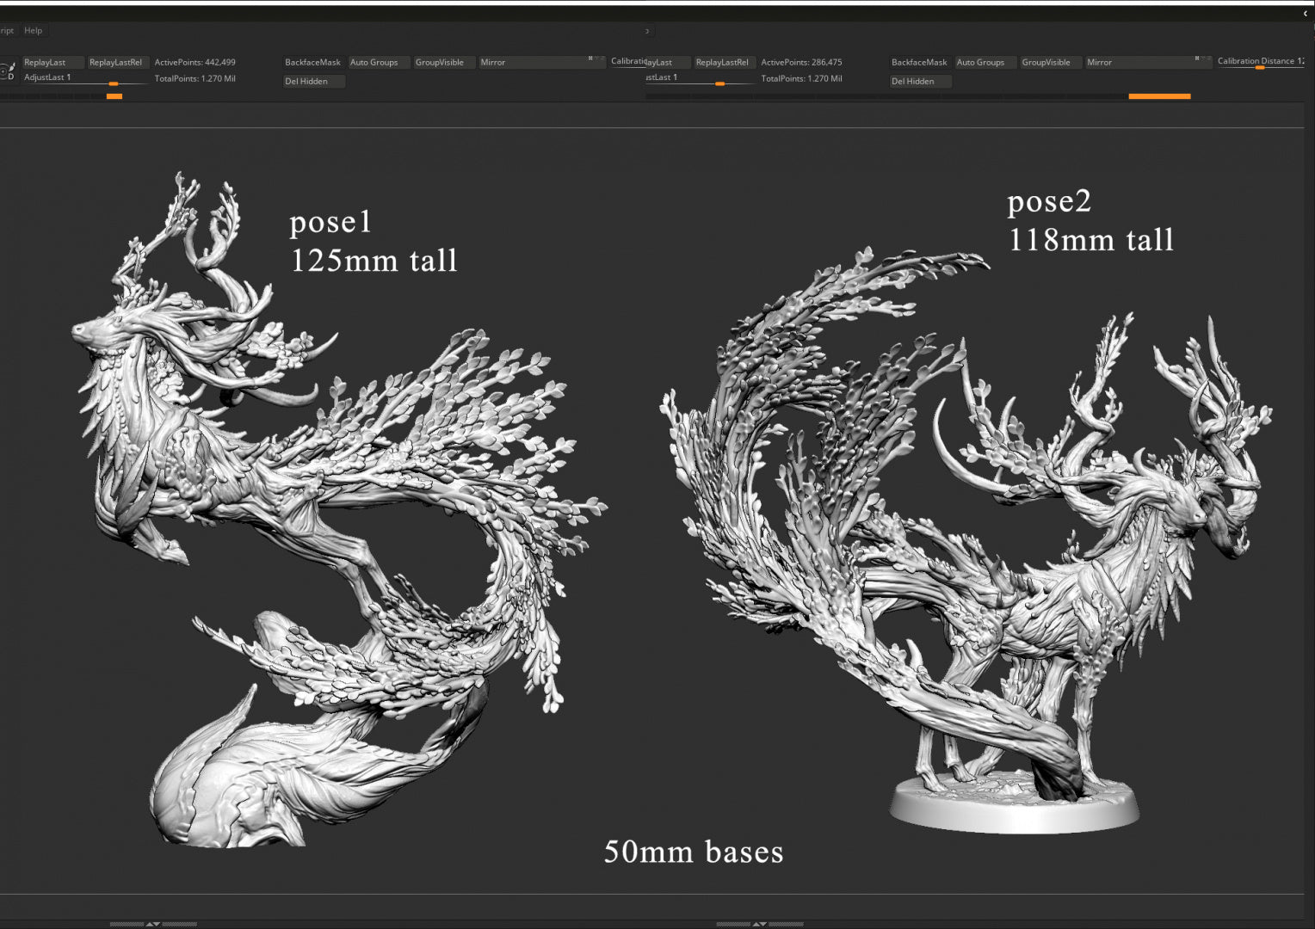Expand the bottom divider arrows under pose2 view
This screenshot has width=1315, height=929.
click(759, 924)
